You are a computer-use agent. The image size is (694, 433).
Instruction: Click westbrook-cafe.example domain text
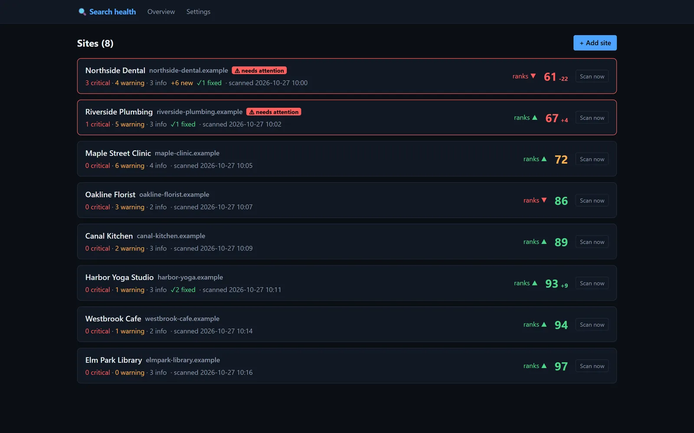click(182, 319)
